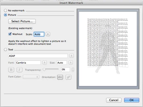The width and height of the screenshot is (143, 107).
Task: Click the Scale stepper arrows
Action: 48,34
